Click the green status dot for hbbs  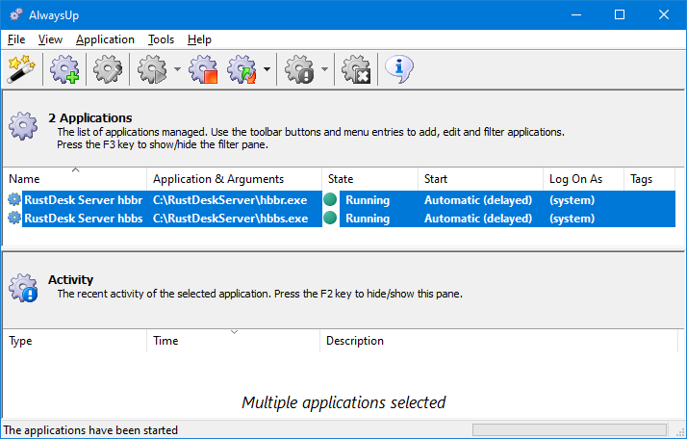point(330,218)
